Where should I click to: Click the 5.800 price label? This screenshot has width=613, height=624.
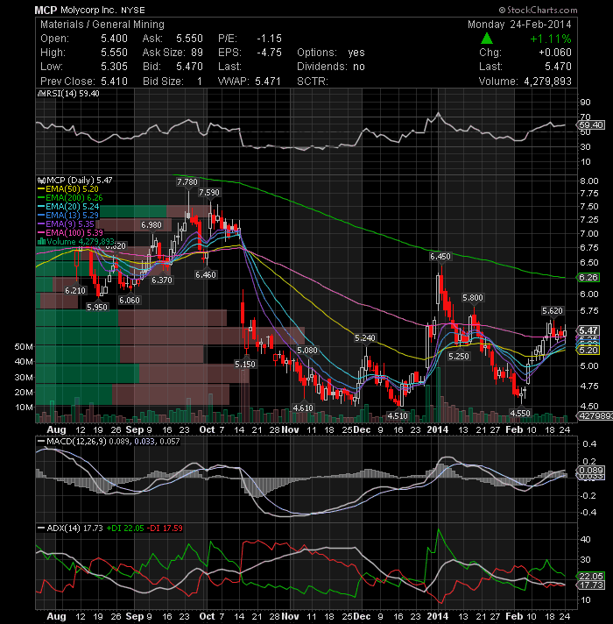(x=473, y=298)
